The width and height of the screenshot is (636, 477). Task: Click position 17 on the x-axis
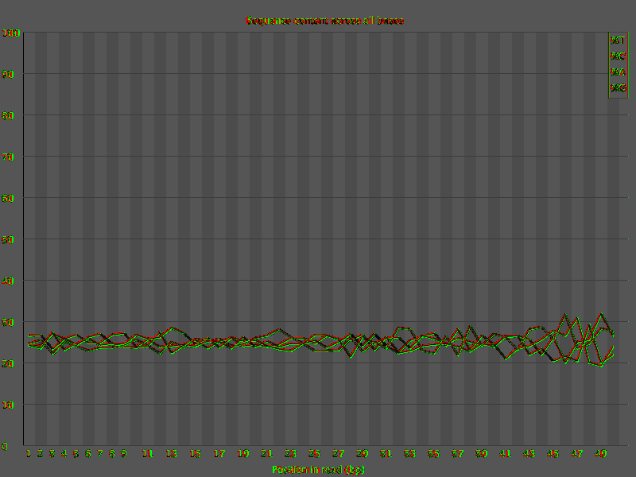pos(219,454)
